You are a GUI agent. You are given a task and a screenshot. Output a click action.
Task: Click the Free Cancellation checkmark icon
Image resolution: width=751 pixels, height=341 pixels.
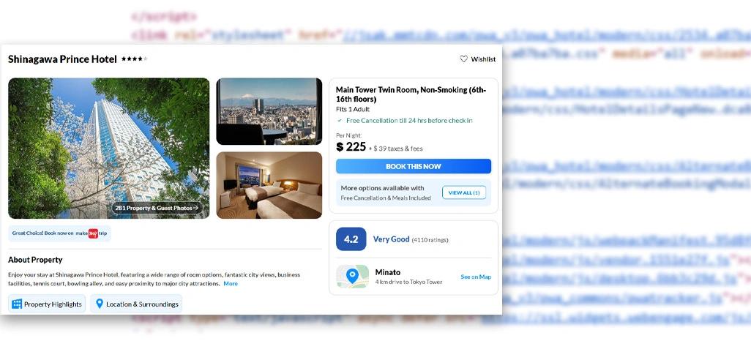click(340, 121)
